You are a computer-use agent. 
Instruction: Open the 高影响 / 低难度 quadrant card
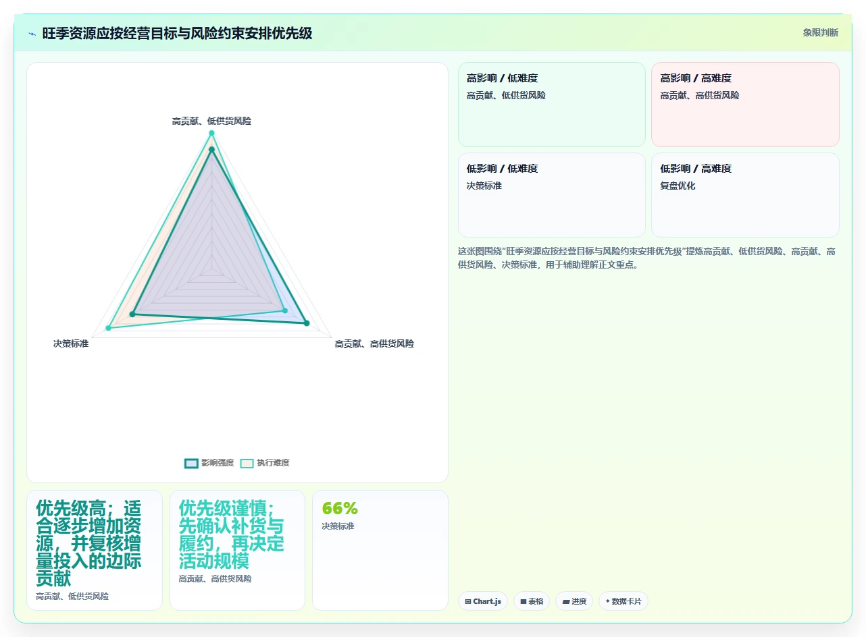click(x=552, y=105)
